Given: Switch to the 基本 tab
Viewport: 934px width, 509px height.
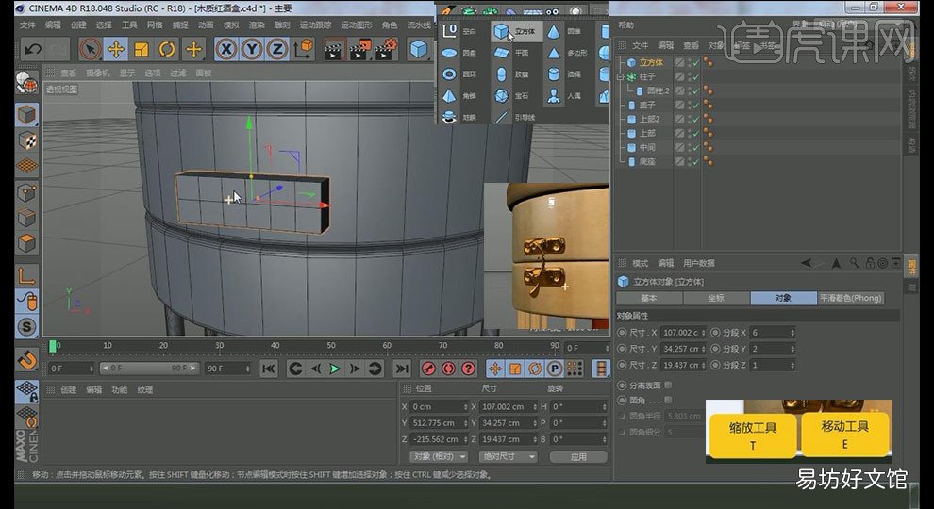Looking at the screenshot, I should [x=649, y=298].
